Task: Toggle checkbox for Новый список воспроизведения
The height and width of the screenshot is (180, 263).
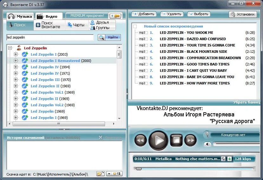Action: tap(135, 27)
